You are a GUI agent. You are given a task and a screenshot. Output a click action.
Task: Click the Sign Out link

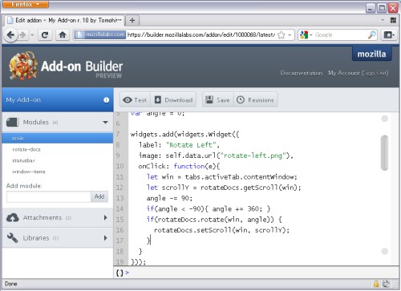tap(375, 73)
